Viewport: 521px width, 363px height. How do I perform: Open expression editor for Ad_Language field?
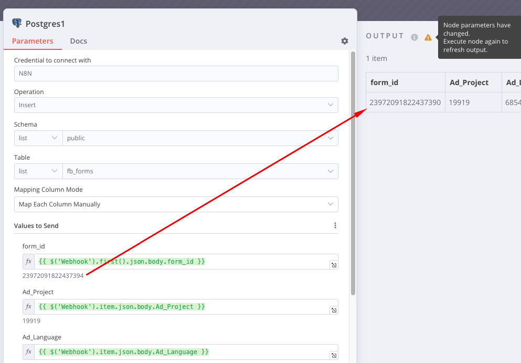pos(334,356)
